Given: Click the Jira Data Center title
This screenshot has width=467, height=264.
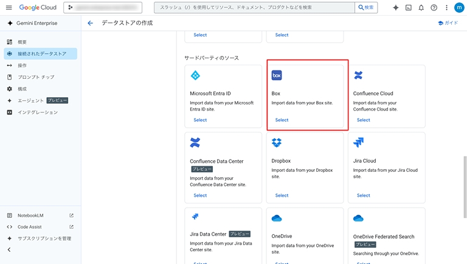Looking at the screenshot, I should [208, 234].
